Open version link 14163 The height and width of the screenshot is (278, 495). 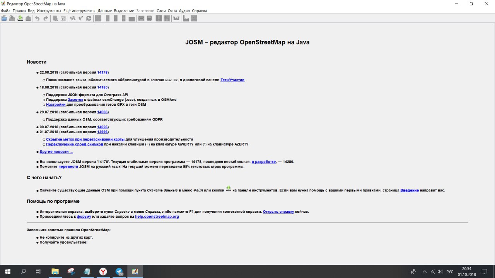click(102, 87)
